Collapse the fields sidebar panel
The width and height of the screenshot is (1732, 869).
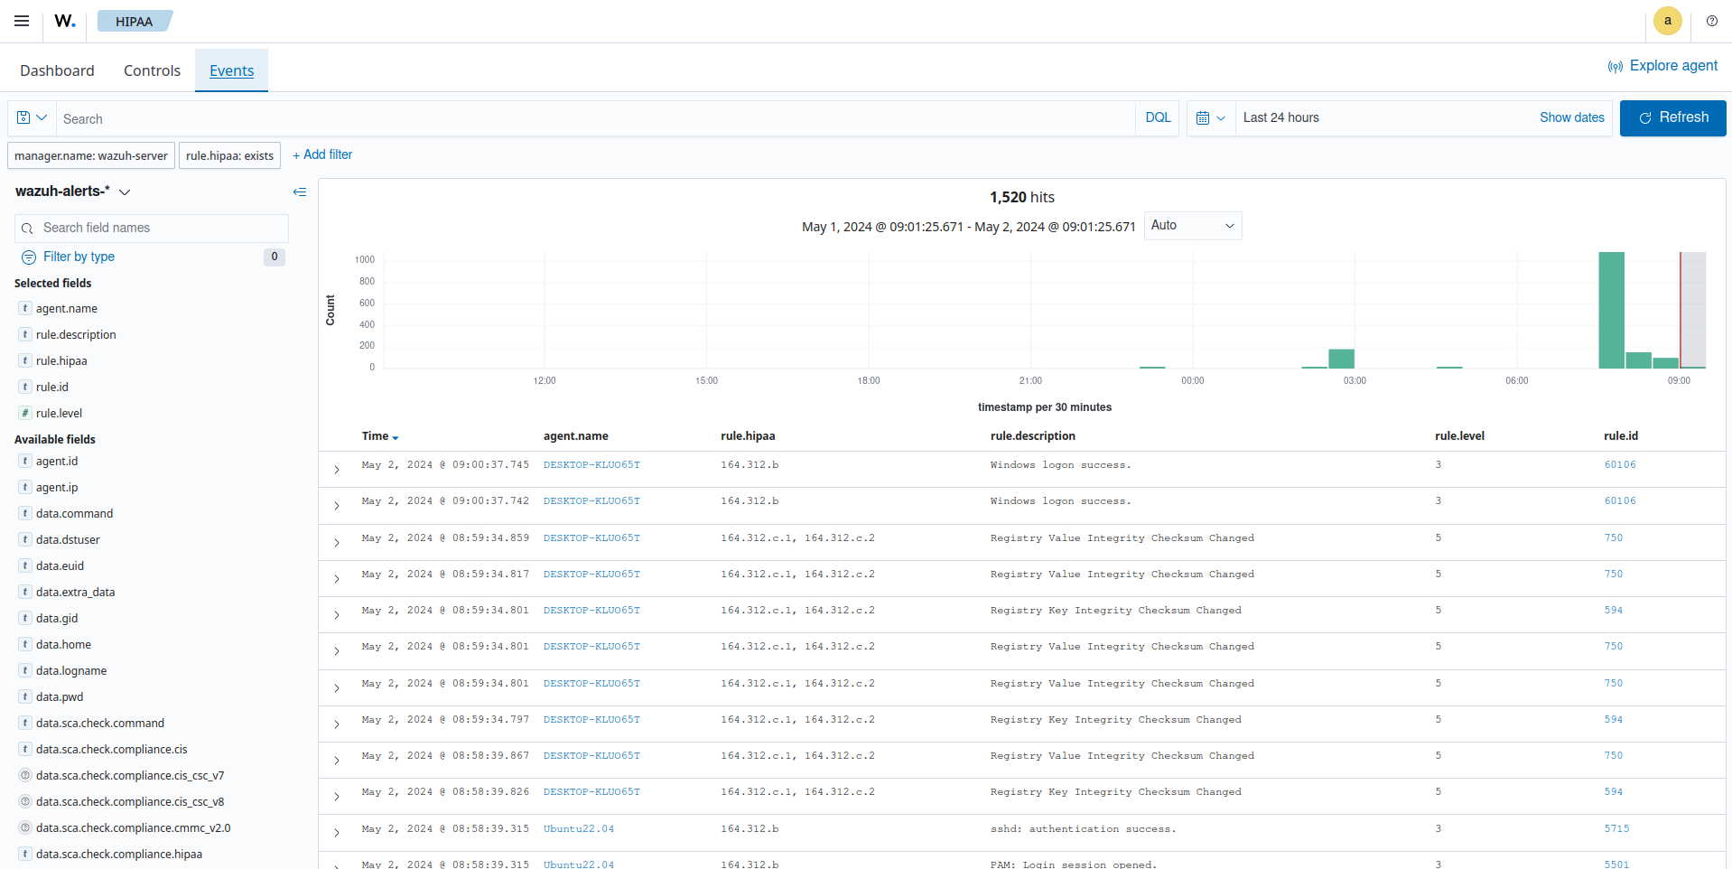(x=300, y=192)
